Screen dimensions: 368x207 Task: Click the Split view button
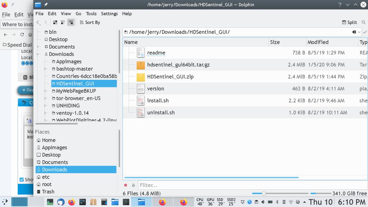[349, 22]
